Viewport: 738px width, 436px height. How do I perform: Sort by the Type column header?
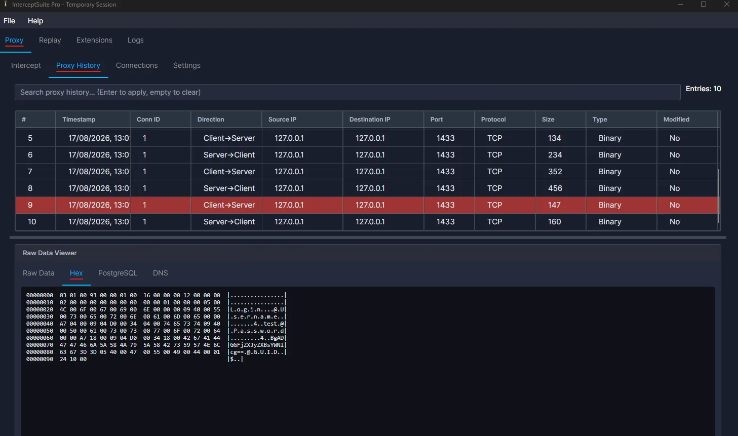pyautogui.click(x=622, y=120)
